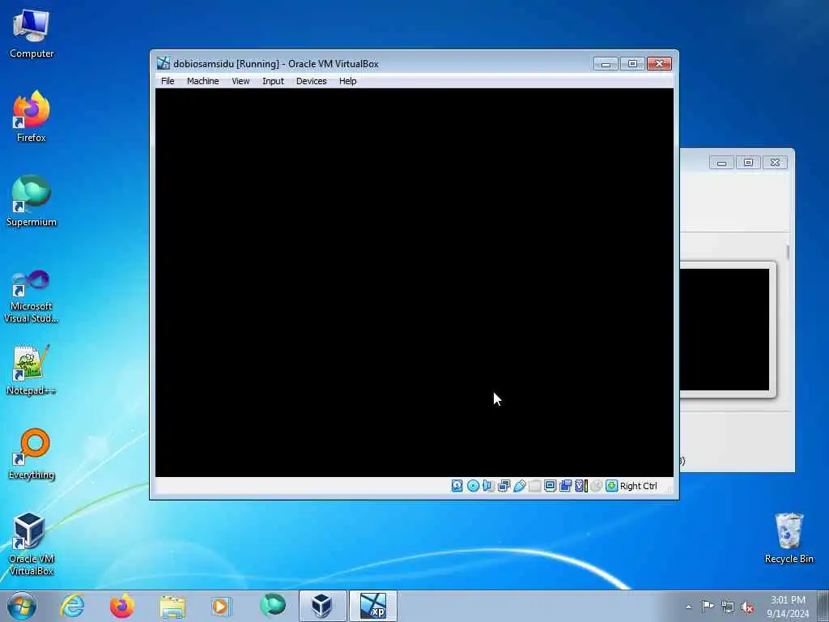
Task: Maximize the dobiosamsidu VM window
Action: (x=632, y=64)
